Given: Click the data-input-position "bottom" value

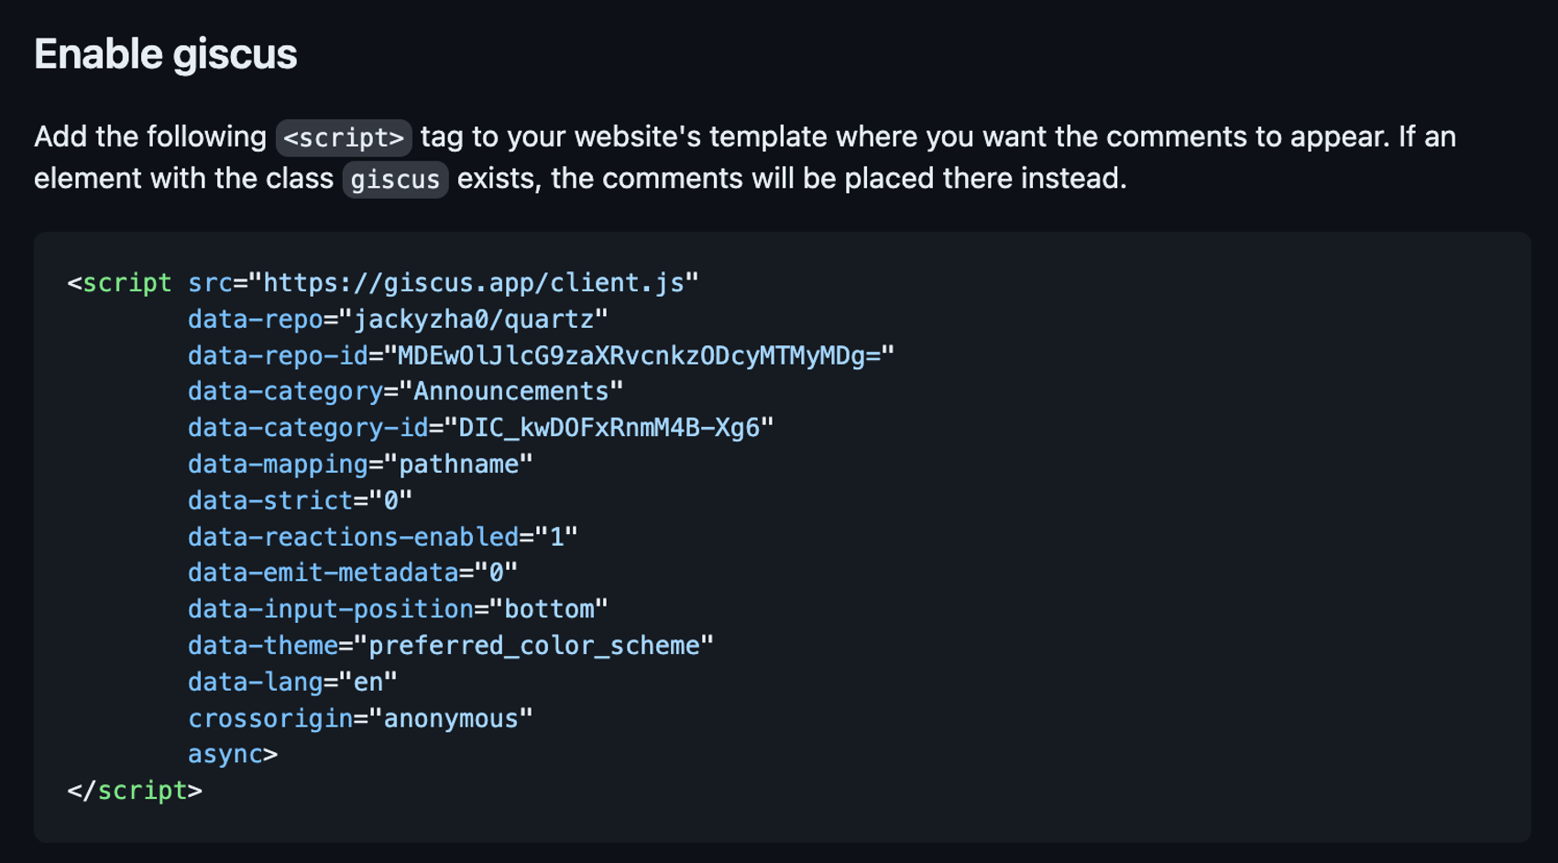Looking at the screenshot, I should [548, 609].
